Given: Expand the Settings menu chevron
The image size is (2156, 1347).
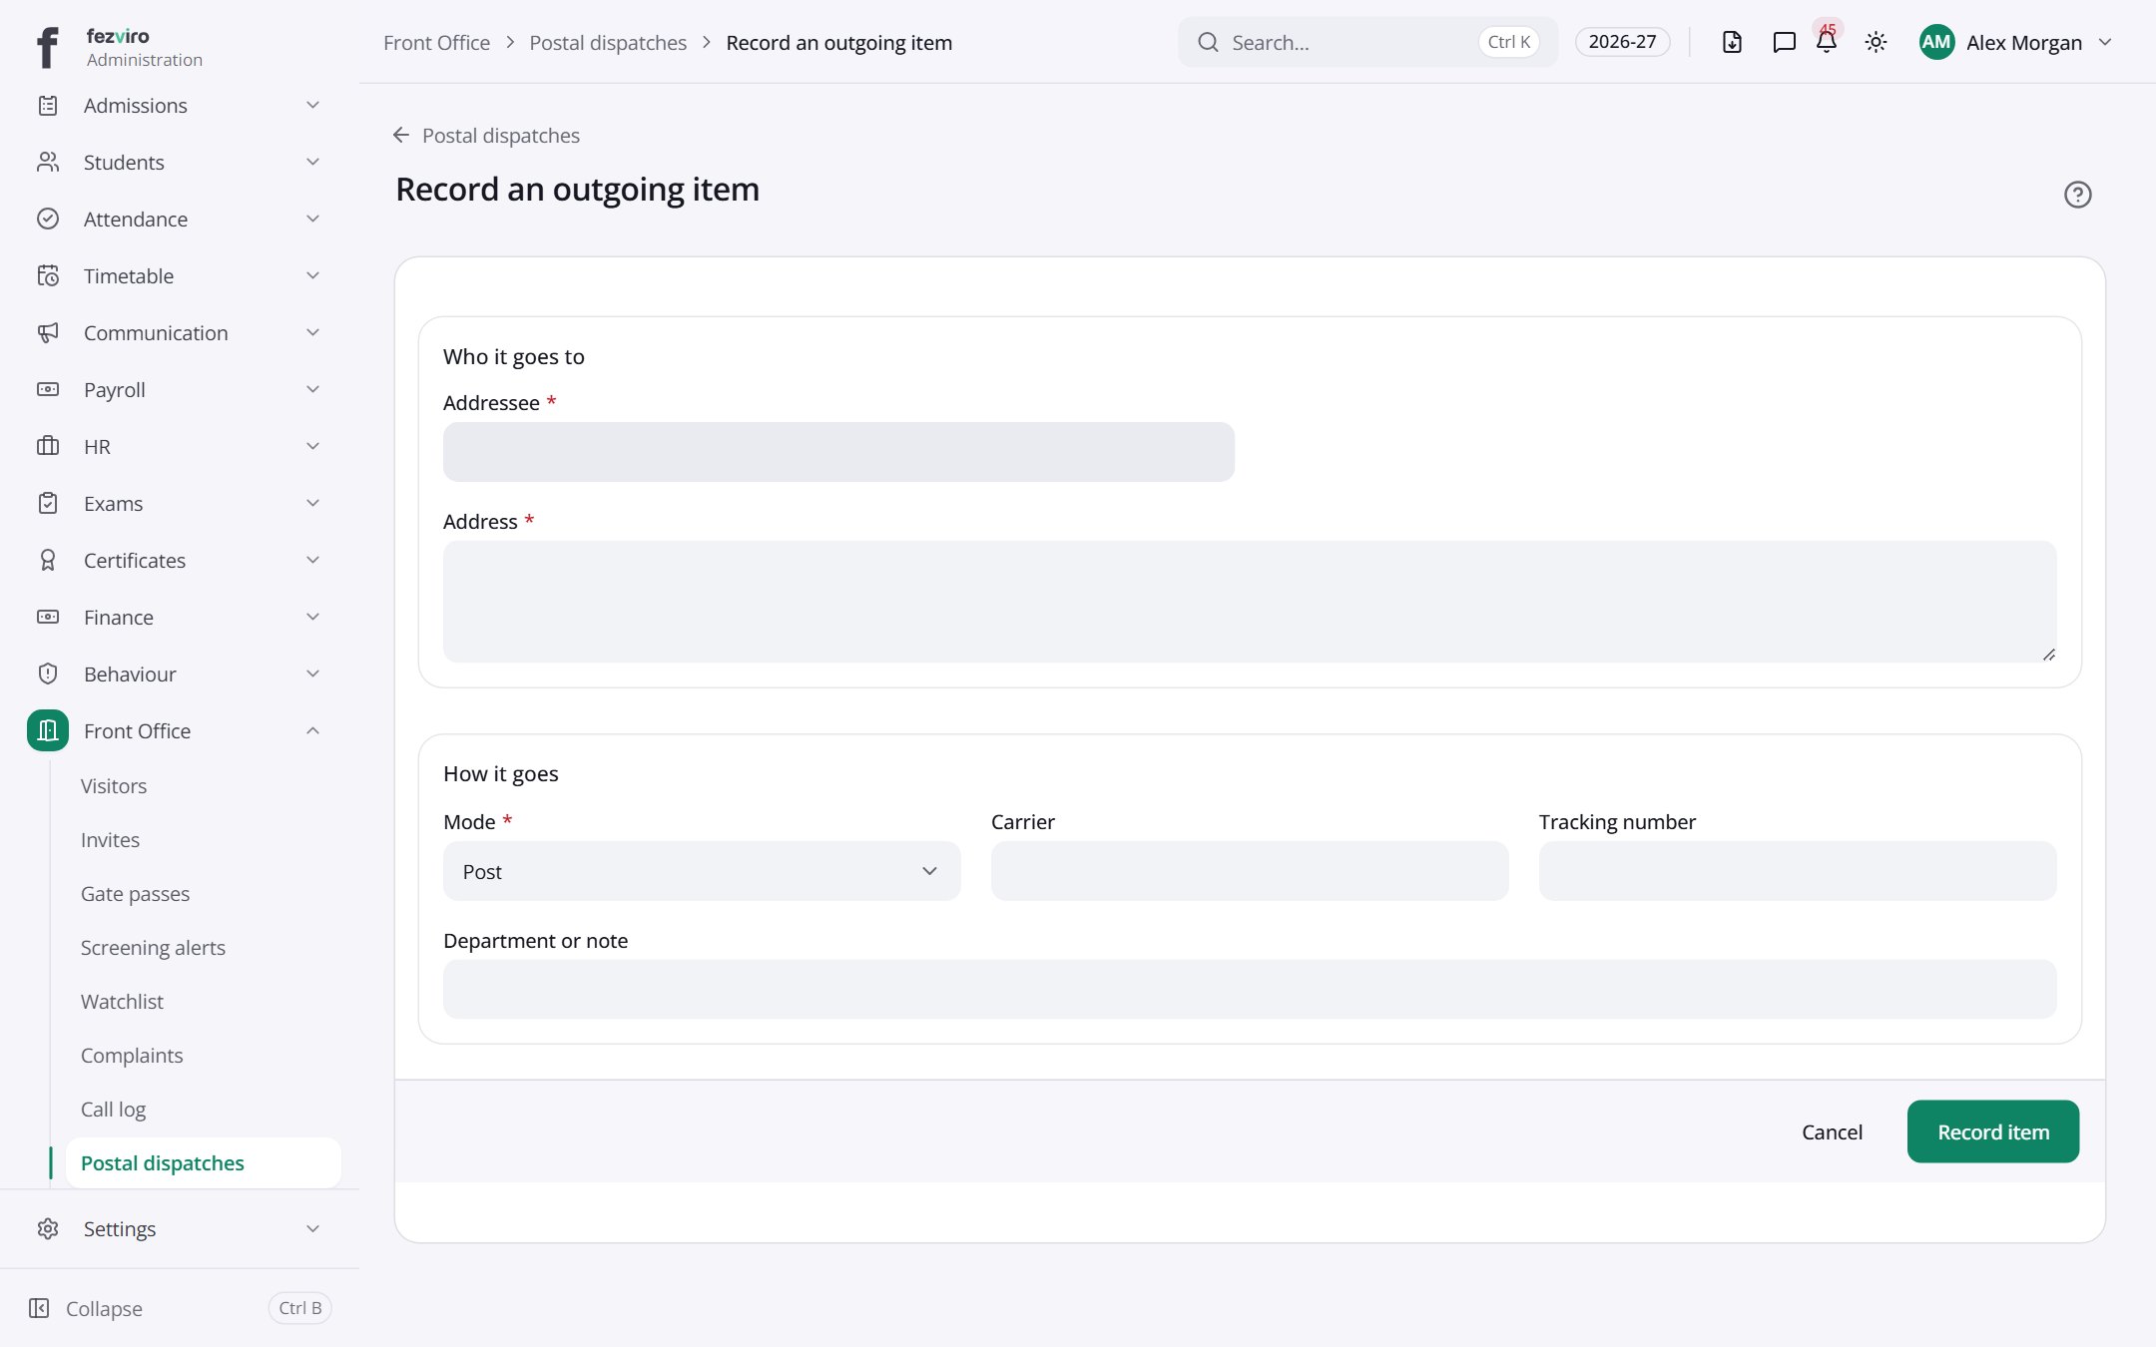Looking at the screenshot, I should pyautogui.click(x=312, y=1228).
